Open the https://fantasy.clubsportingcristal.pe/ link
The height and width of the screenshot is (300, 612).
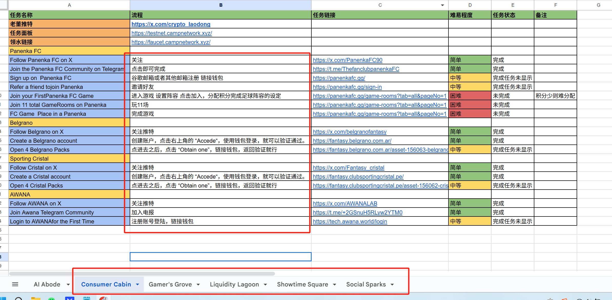(358, 177)
